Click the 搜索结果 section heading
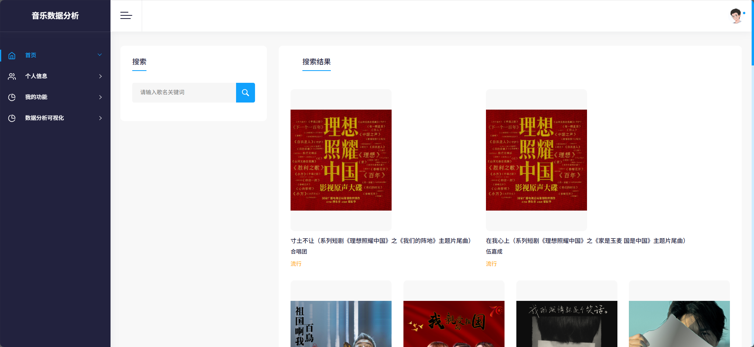Viewport: 754px width, 347px height. [317, 62]
